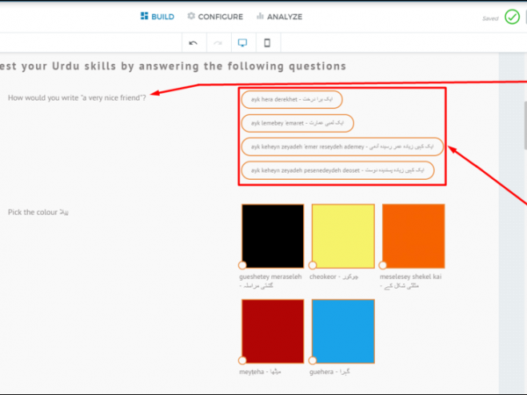Click the yellow 'cheokeor' color tile
The width and height of the screenshot is (527, 395).
tap(343, 236)
